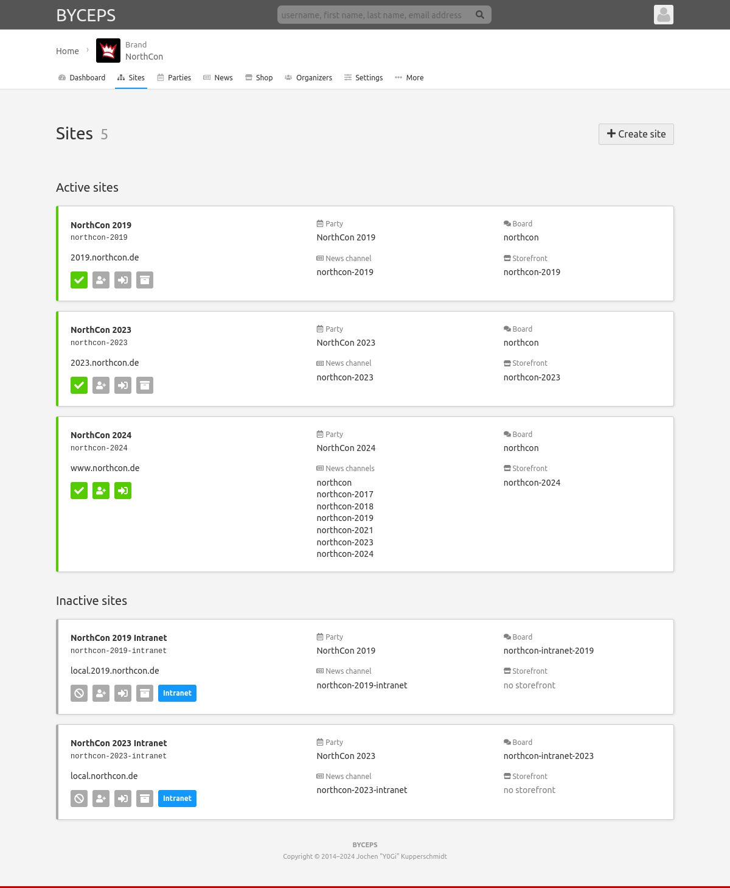The height and width of the screenshot is (888, 730).
Task: Click the Home breadcrumb link
Action: (68, 51)
